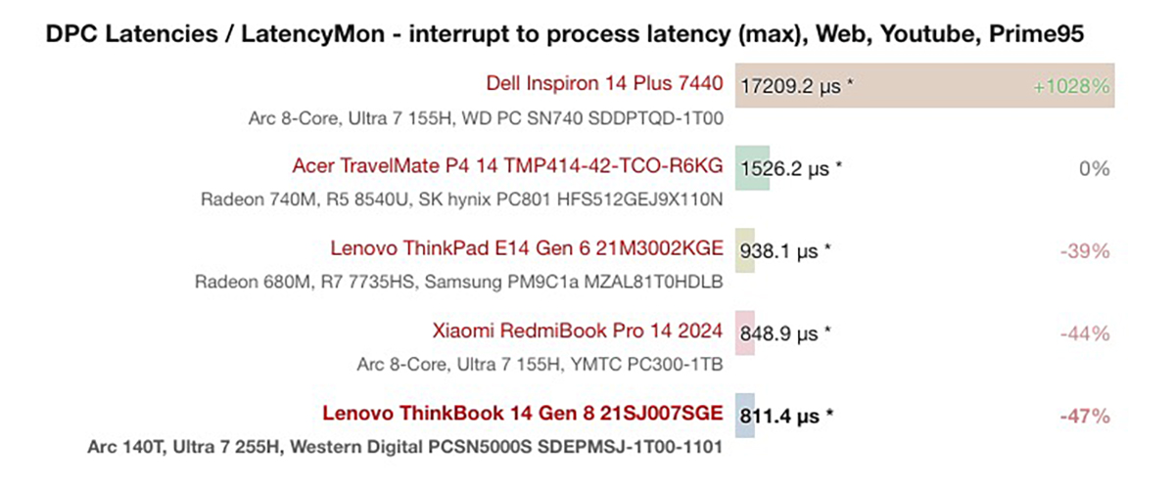Open the Lenovo ThinkPad E14 Gen 6 link

(x=527, y=249)
